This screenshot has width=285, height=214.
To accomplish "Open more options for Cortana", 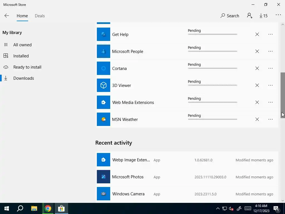I will 271,68.
